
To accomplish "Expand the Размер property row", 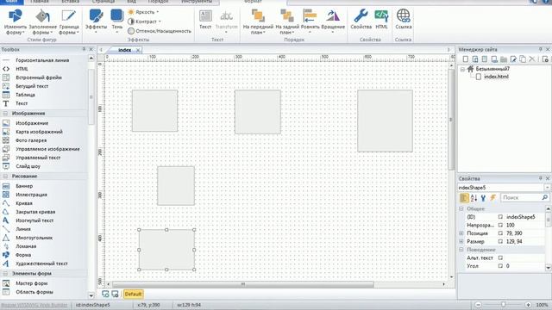I will 461,241.
